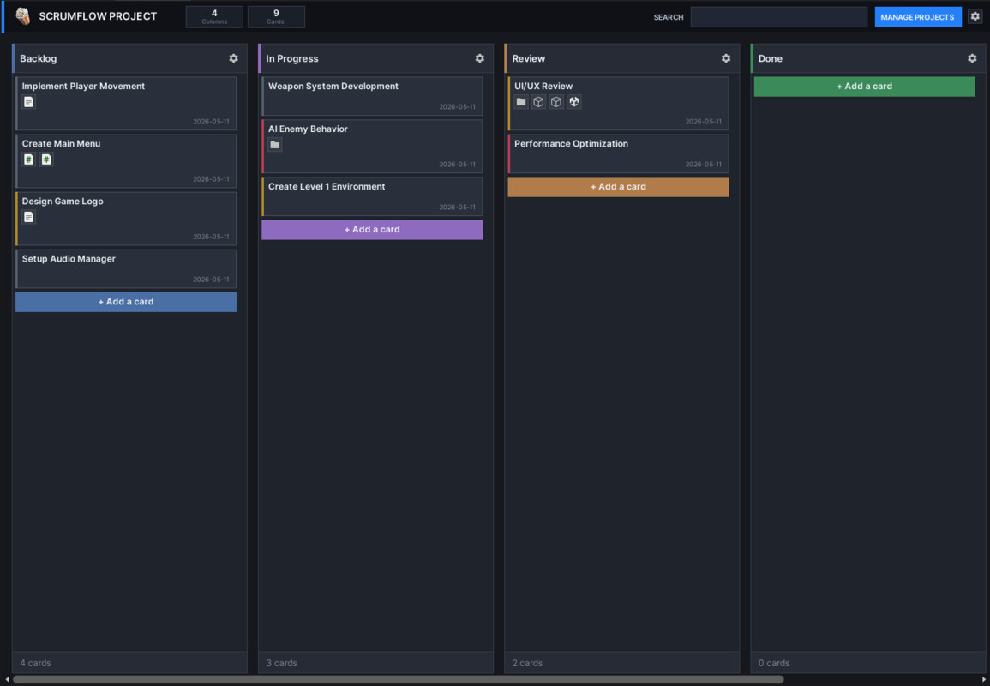Click document attachment icon on Implement Player Movement
The image size is (990, 686).
tap(28, 102)
